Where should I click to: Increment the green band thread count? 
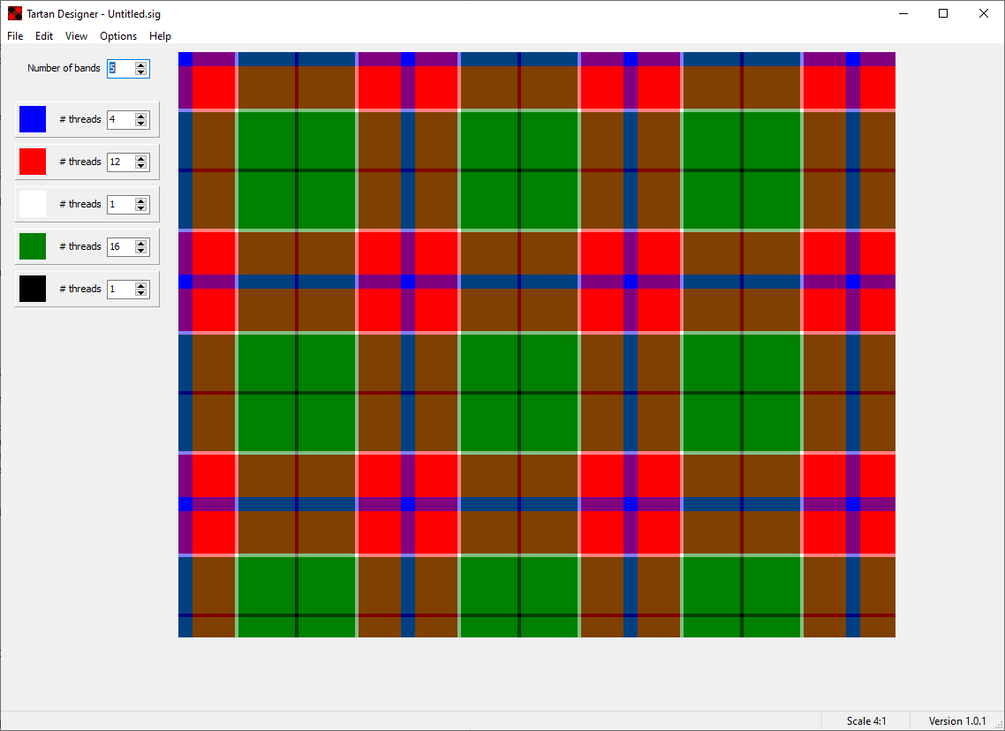tap(141, 242)
